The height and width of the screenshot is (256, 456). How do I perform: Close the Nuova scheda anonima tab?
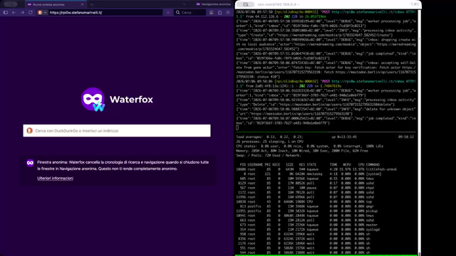tap(83, 4)
